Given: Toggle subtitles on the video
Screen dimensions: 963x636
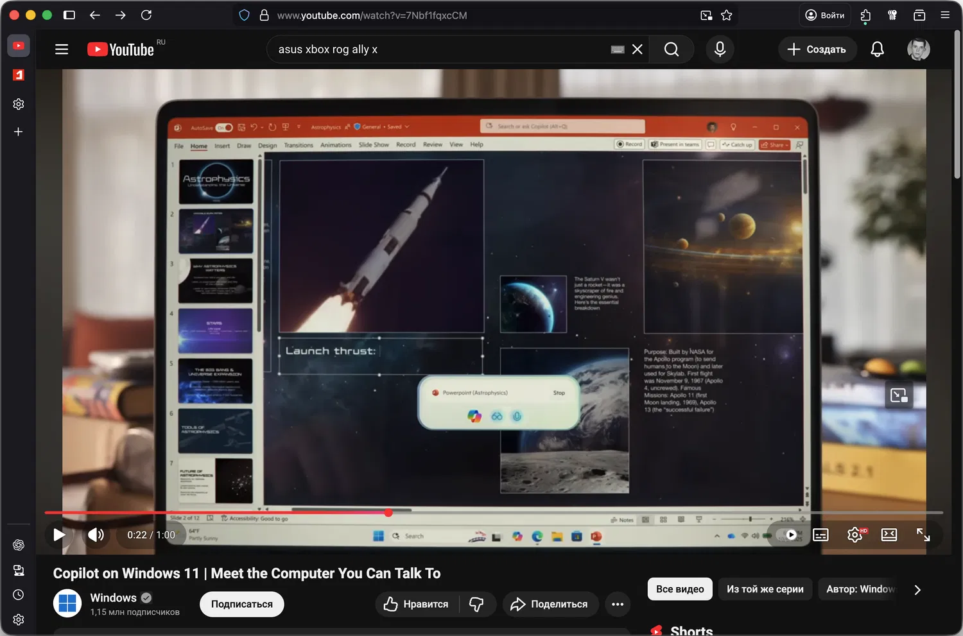Looking at the screenshot, I should coord(820,535).
